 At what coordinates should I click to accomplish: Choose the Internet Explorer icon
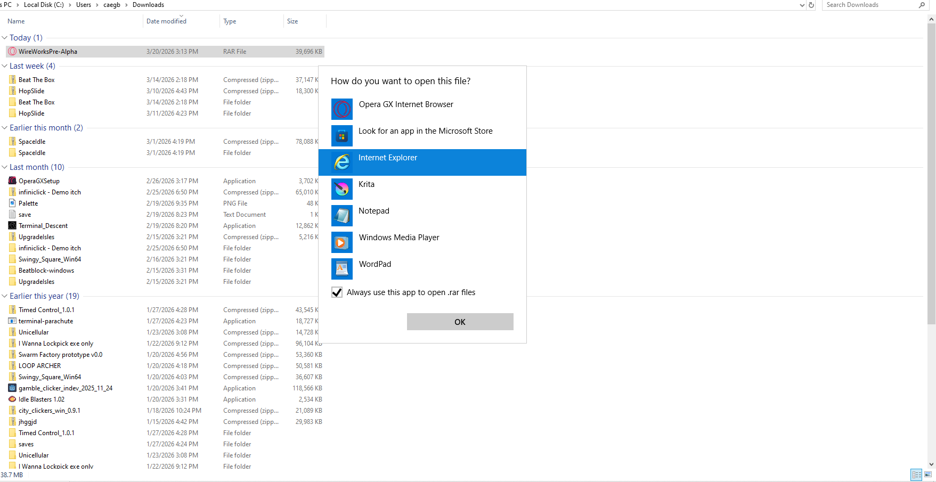coord(342,162)
